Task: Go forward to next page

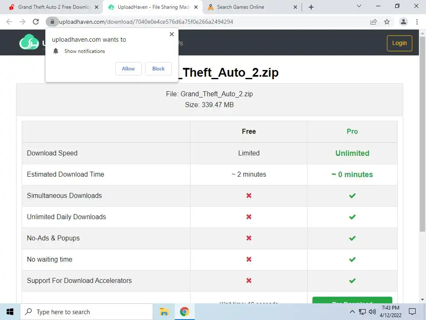Action: point(22,22)
